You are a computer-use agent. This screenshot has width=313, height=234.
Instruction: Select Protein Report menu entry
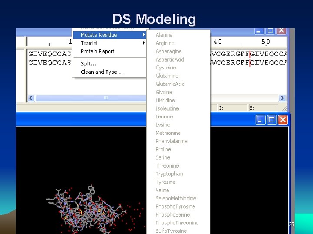[x=110, y=51]
